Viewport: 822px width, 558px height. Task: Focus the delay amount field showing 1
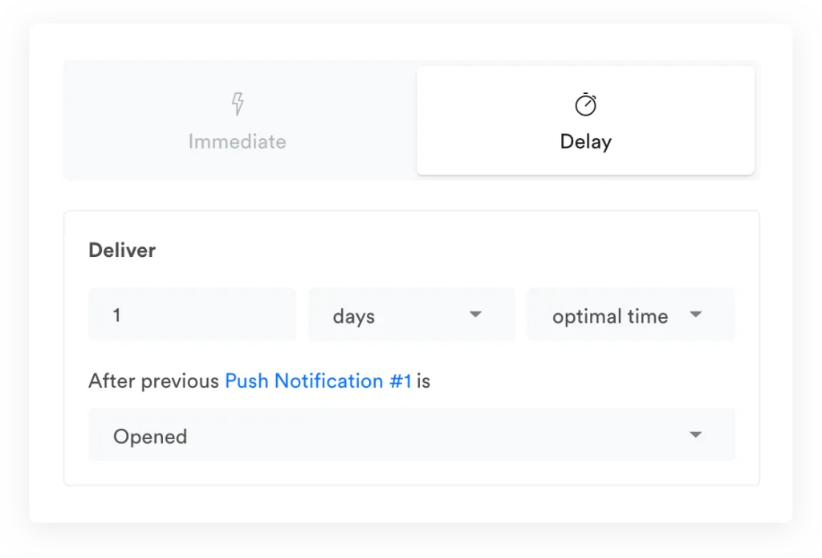pyautogui.click(x=192, y=315)
